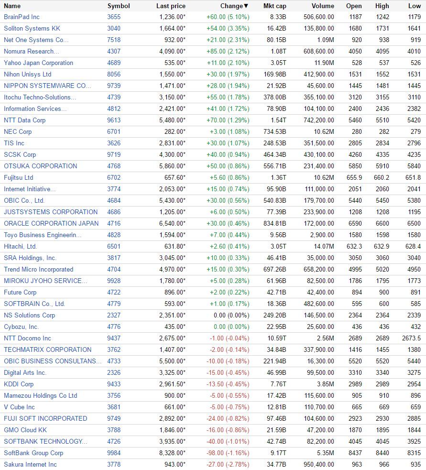Sort by Mkt cap column header

[274, 6]
